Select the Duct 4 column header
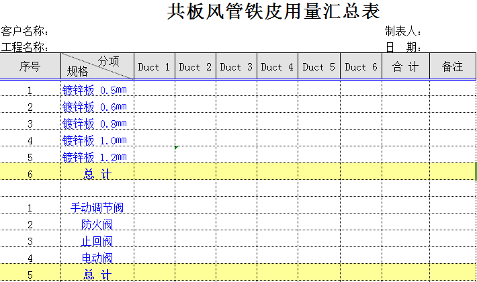 click(x=277, y=66)
